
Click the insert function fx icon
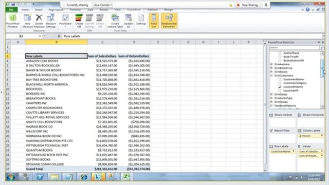click(59, 36)
